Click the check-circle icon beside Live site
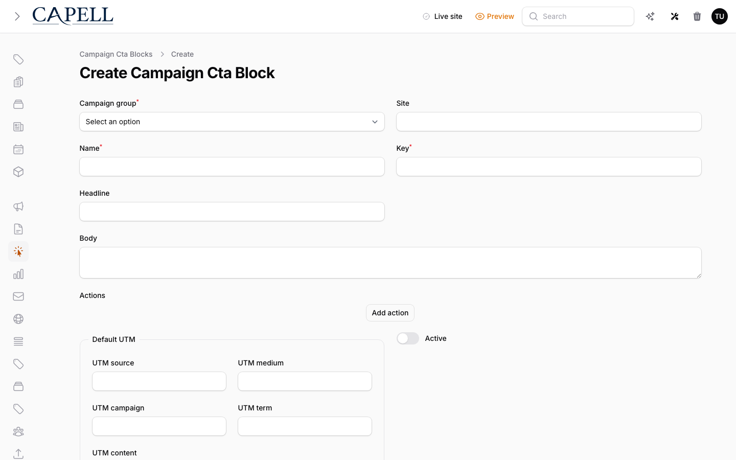The width and height of the screenshot is (736, 460). [426, 16]
